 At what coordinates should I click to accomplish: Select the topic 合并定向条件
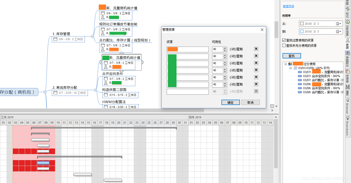tap(113, 74)
